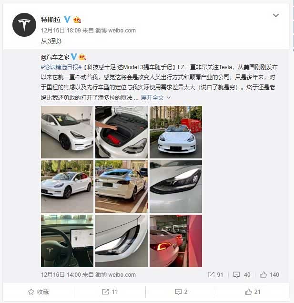Click the membership badge next to 汽车之家

pos(82,57)
